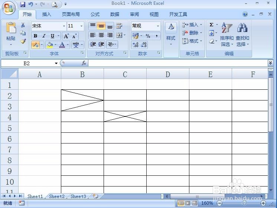Open Print Preview from quick access toolbar
Screen dimensions: 277x208
point(55,4)
